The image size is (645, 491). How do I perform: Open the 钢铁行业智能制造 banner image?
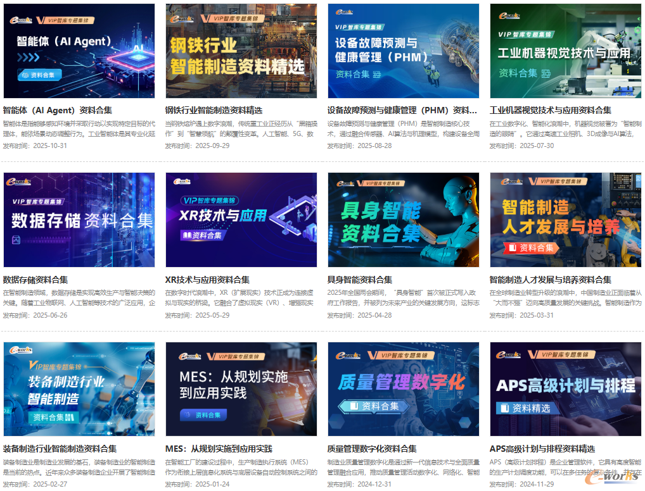point(241,51)
